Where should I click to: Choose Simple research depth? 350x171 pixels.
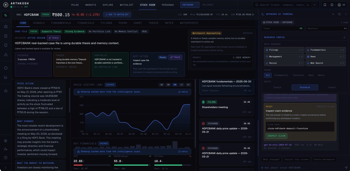click(277, 87)
